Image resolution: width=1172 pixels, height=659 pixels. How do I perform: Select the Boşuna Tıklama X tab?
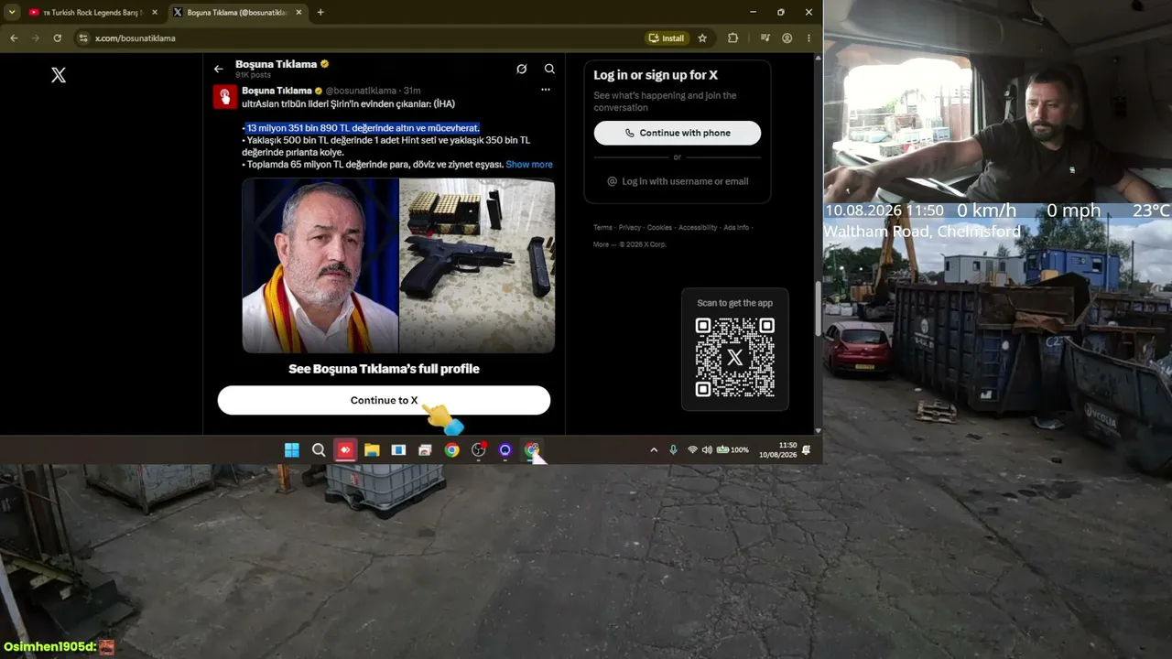point(237,13)
